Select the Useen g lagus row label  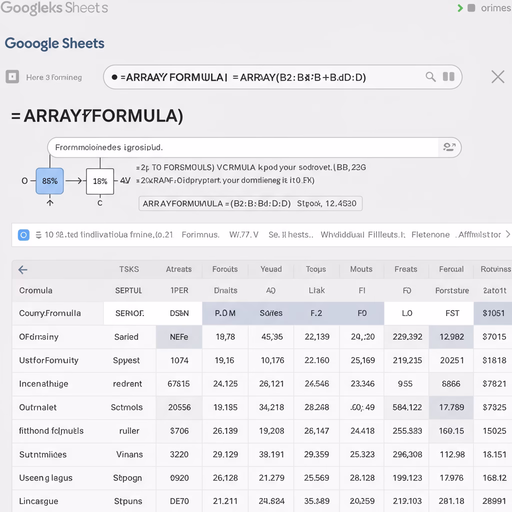pos(45,478)
